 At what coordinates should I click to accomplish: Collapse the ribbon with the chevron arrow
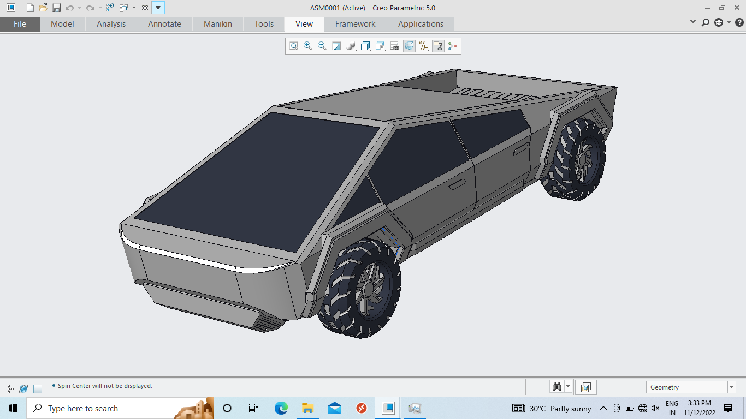click(x=694, y=22)
